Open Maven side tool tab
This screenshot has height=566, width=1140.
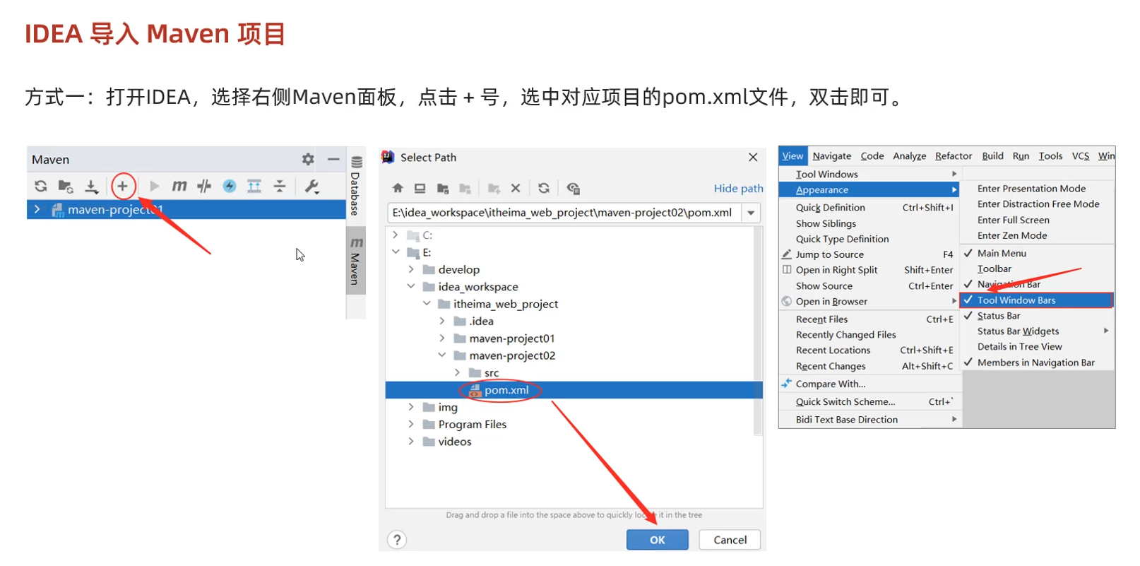(x=356, y=261)
